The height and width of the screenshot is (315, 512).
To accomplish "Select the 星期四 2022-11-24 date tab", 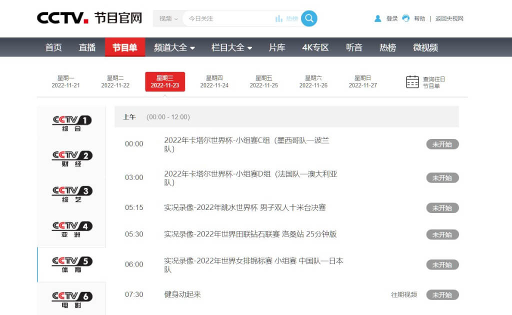I will click(x=214, y=81).
